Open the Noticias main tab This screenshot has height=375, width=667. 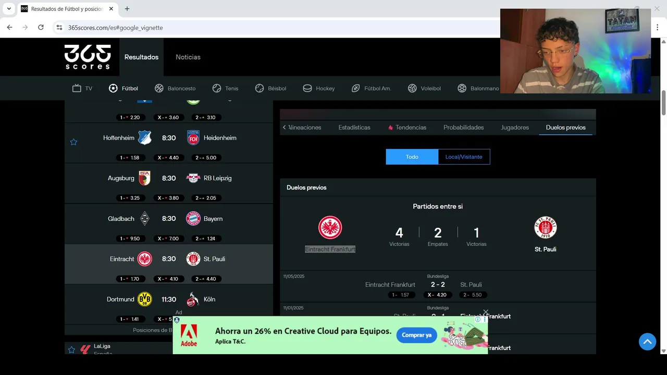pyautogui.click(x=188, y=57)
